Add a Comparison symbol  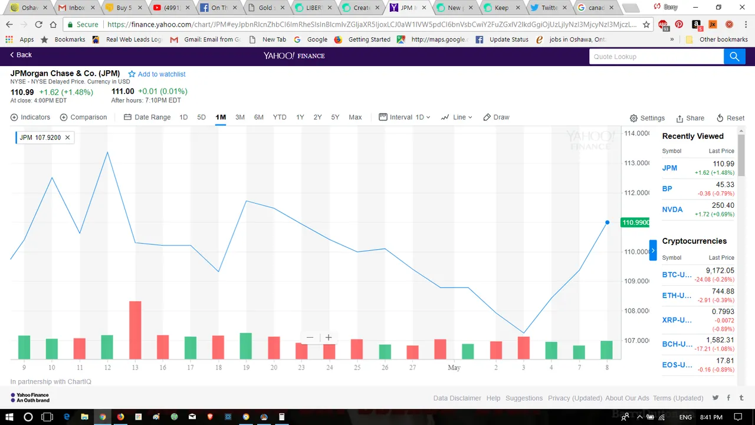tap(83, 117)
